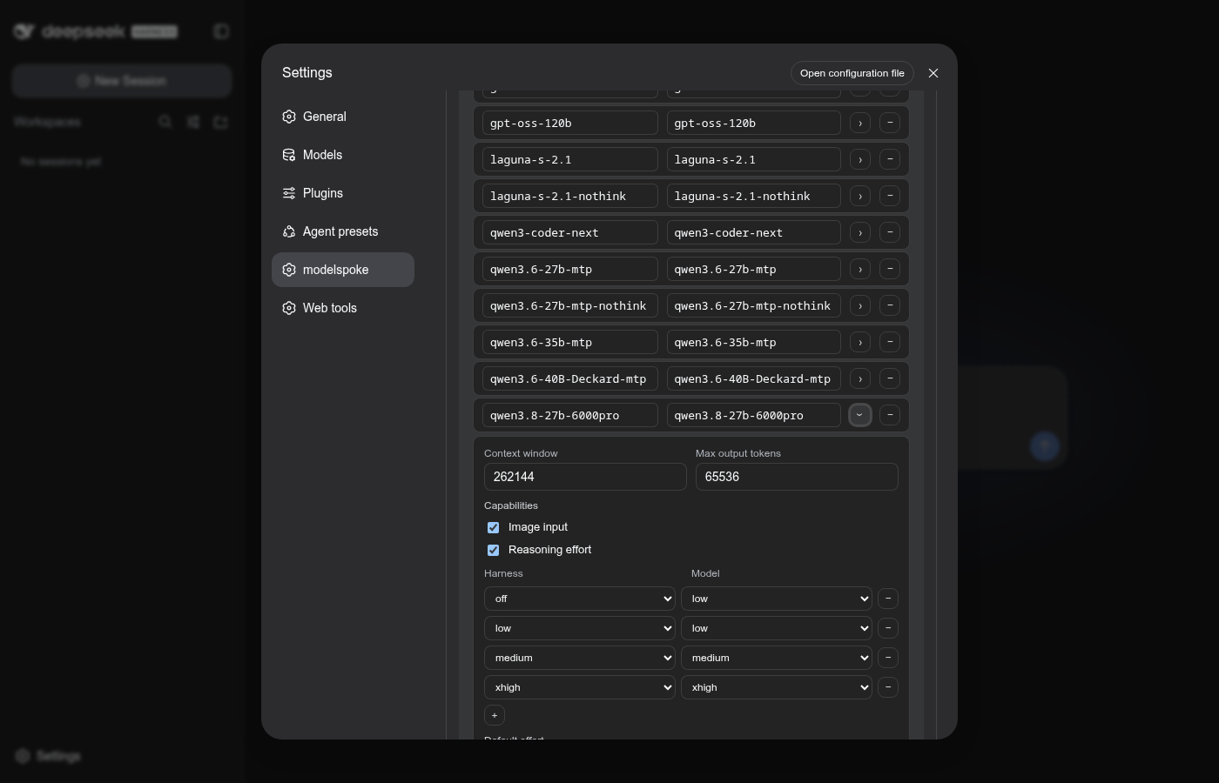
Task: Expand the gpt-oss-120b model row
Action: (x=860, y=124)
